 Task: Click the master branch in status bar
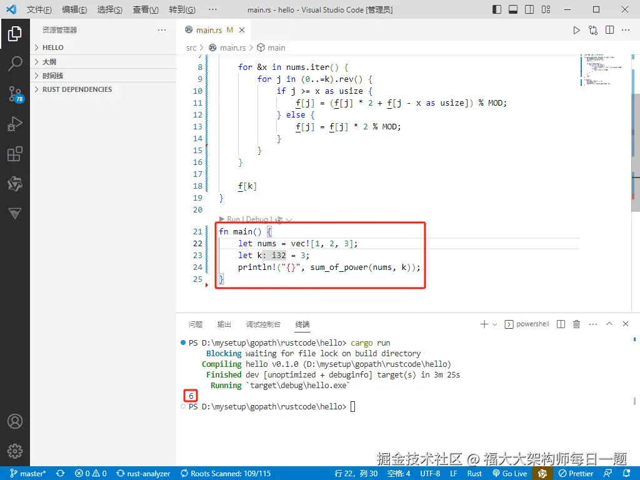coord(27,474)
